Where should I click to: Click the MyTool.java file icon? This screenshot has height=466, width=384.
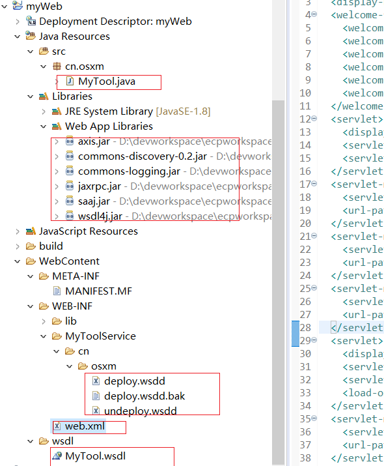[70, 81]
